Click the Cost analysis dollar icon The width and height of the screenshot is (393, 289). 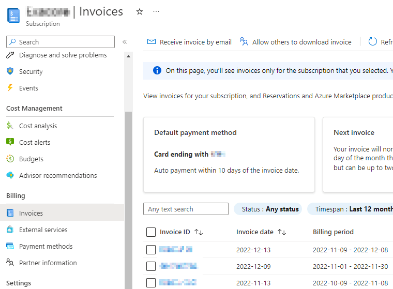tap(10, 125)
